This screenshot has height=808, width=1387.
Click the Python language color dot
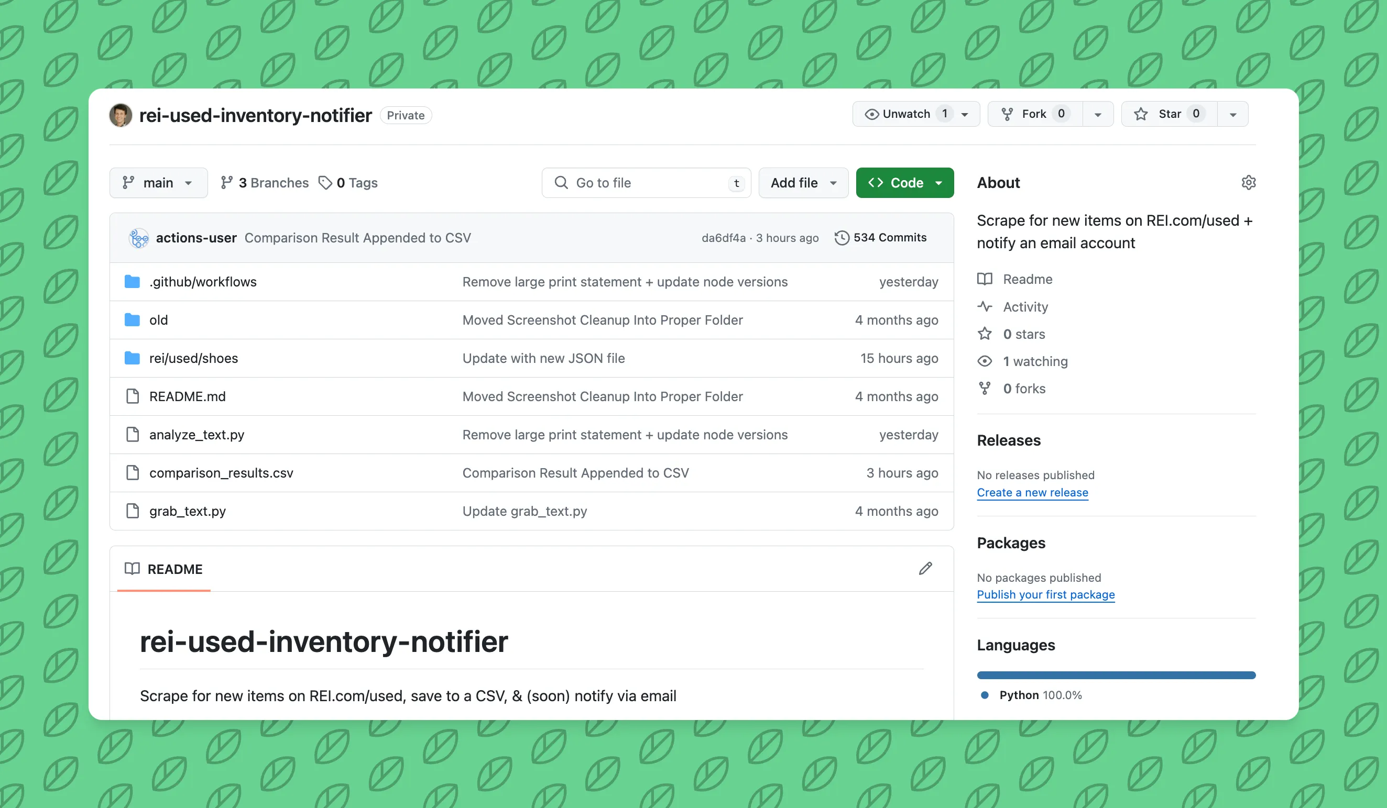[985, 695]
